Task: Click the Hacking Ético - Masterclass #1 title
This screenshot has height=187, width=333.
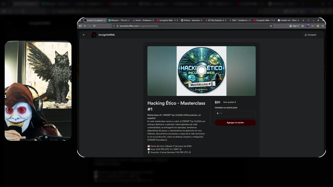Action: 176,106
